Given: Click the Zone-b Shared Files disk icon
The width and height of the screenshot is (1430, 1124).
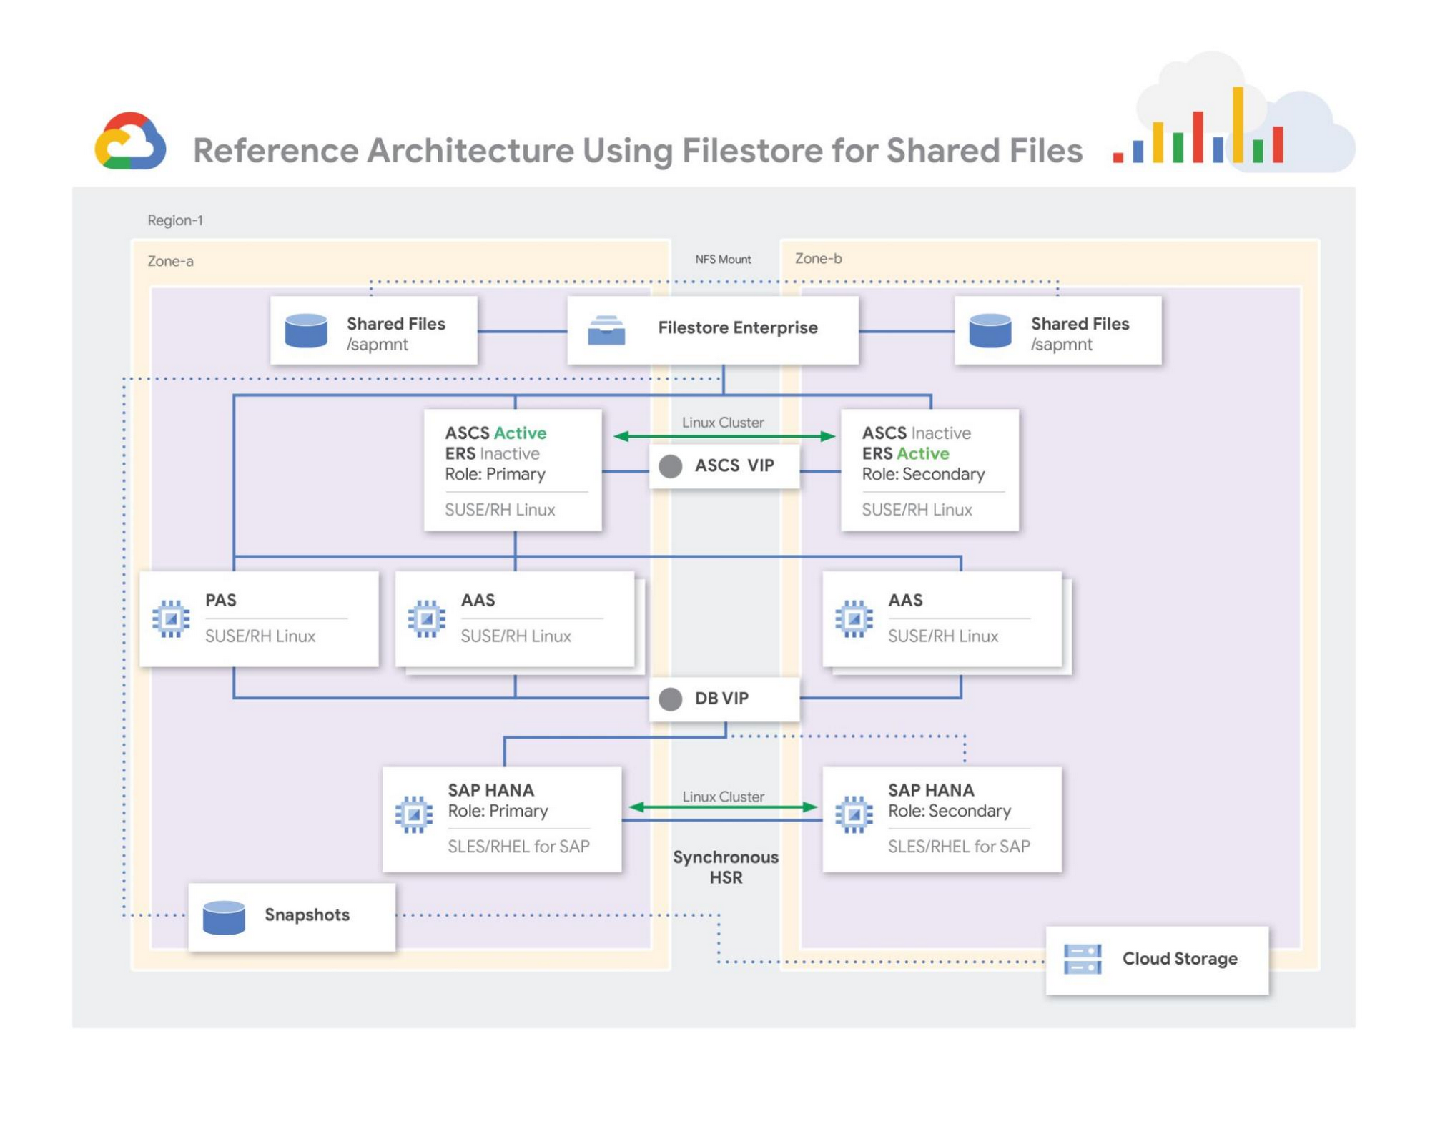Looking at the screenshot, I should pos(990,330).
